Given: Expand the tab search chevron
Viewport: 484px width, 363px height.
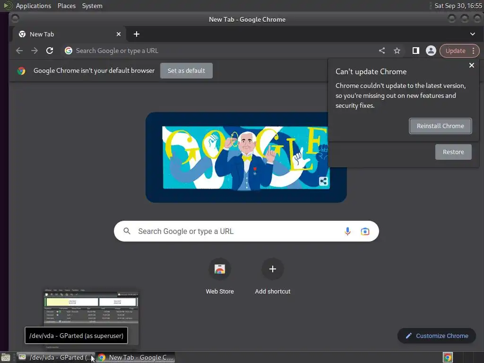Looking at the screenshot, I should tap(473, 34).
